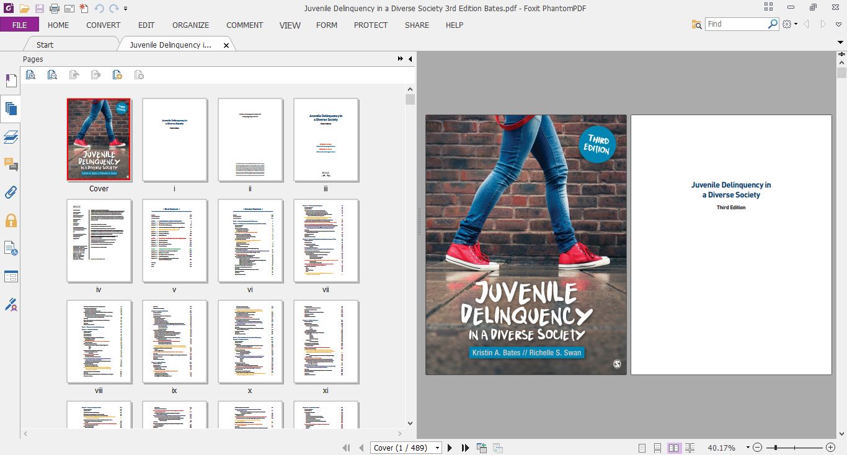Click the purple FILE button
Viewport: 847px width, 455px height.
coord(19,25)
